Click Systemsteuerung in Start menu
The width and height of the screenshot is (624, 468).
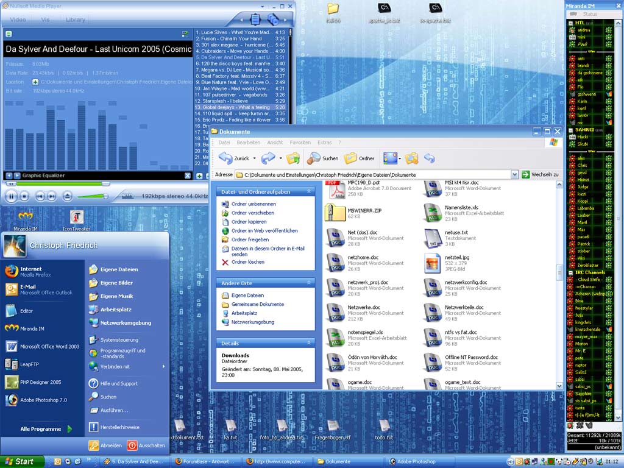tap(119, 340)
